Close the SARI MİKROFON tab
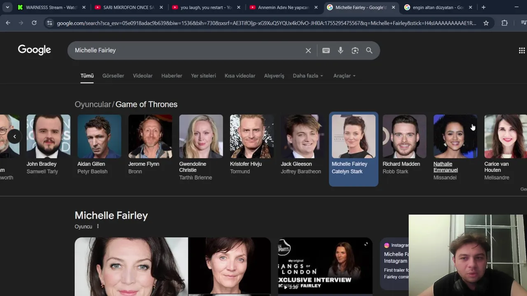 pyautogui.click(x=161, y=7)
